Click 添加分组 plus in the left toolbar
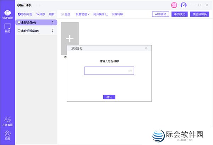The height and width of the screenshot is (145, 213). point(25,14)
